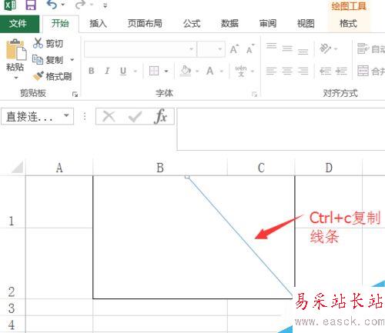The height and width of the screenshot is (333, 385).
Task: Expand the Borders dropdown arrow
Action: click(166, 71)
